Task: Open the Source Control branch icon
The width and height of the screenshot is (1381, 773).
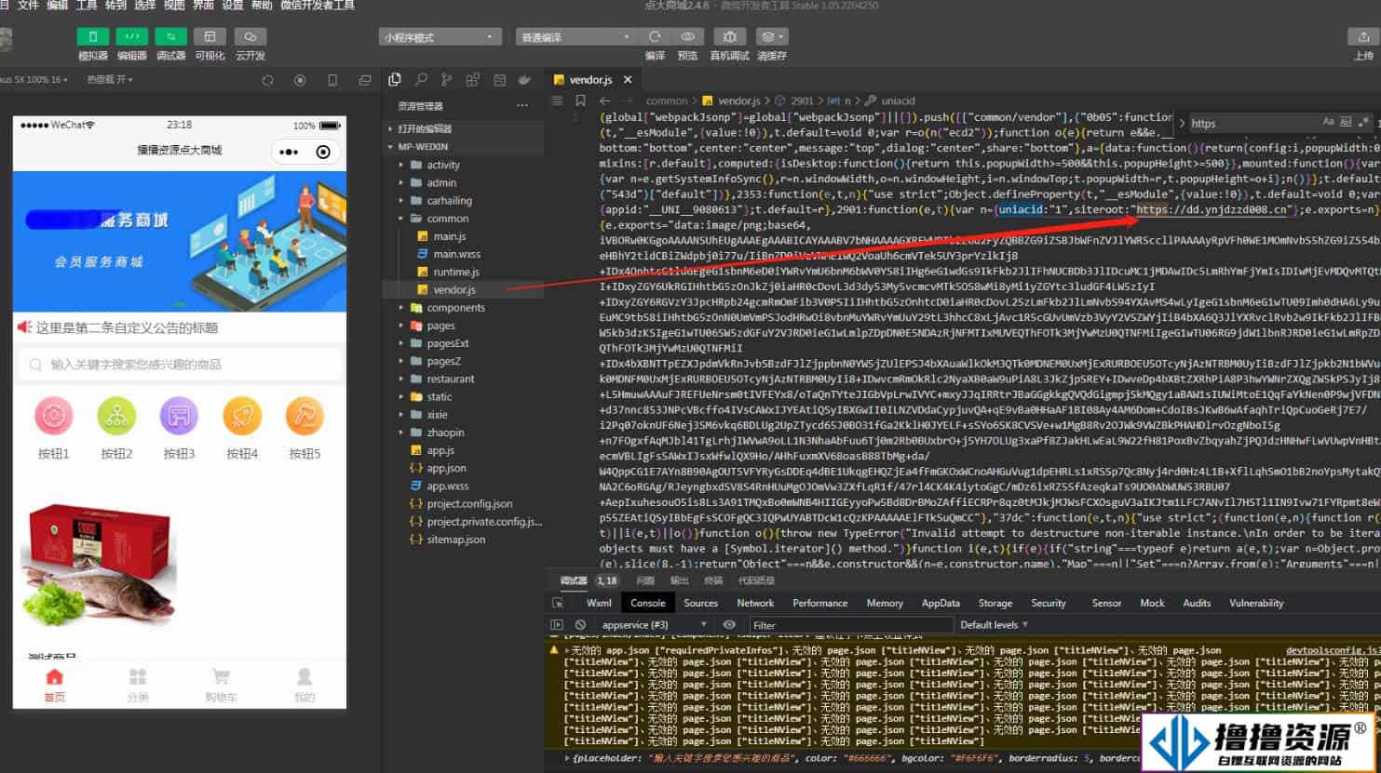Action: click(x=447, y=80)
